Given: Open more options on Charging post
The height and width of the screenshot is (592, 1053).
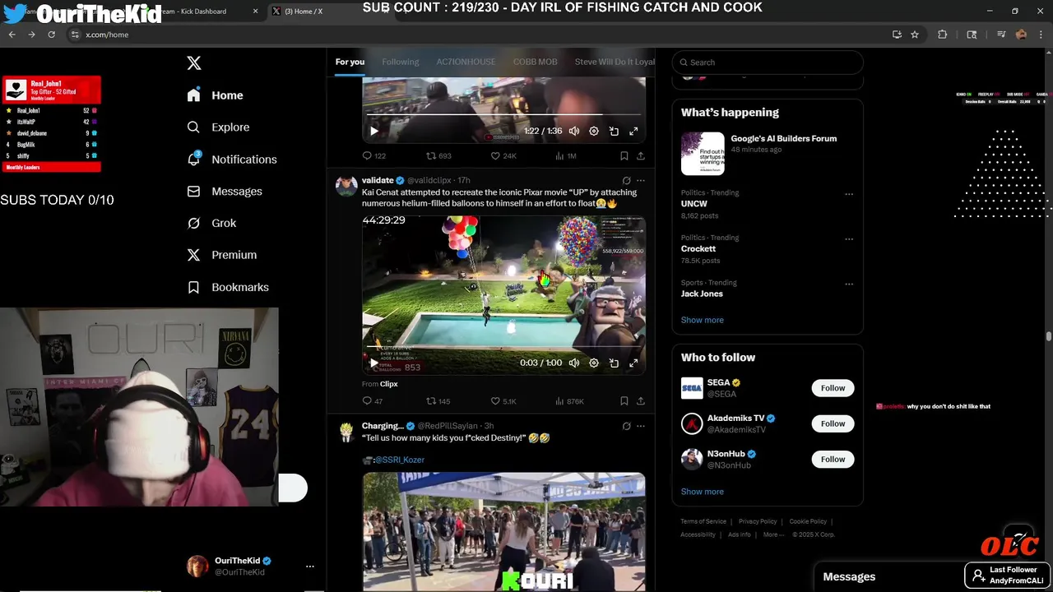Looking at the screenshot, I should tap(640, 426).
